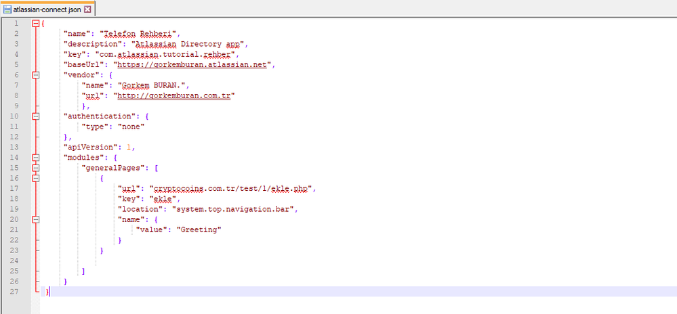
Task: Click the "Atlassian Directory app" string
Action: pyautogui.click(x=188, y=44)
